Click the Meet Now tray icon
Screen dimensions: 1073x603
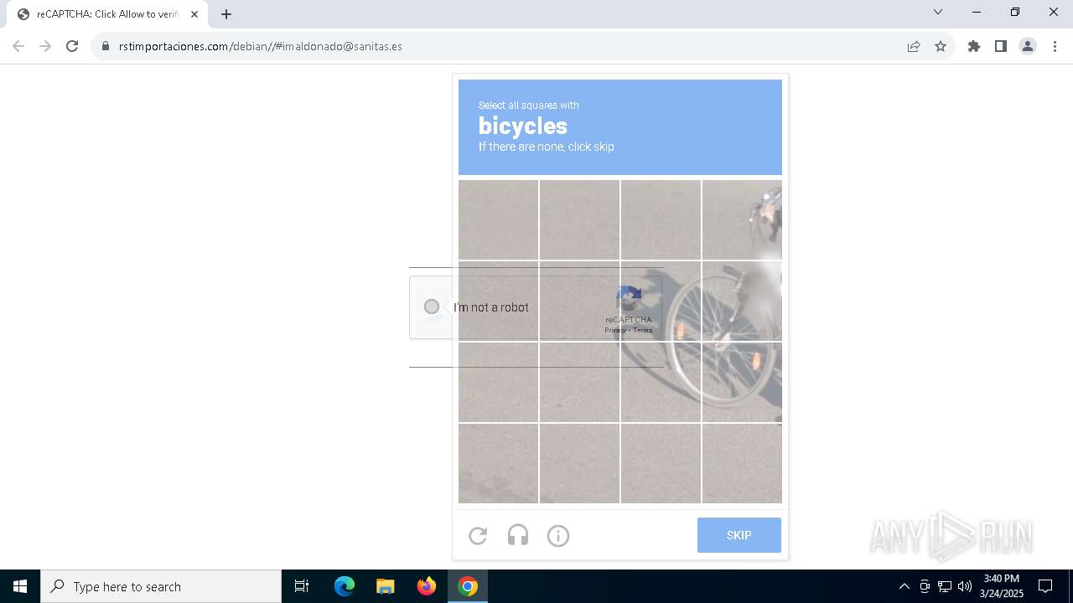(x=925, y=586)
